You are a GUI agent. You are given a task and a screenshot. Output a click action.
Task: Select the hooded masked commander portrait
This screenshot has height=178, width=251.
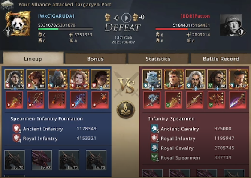(57, 79)
